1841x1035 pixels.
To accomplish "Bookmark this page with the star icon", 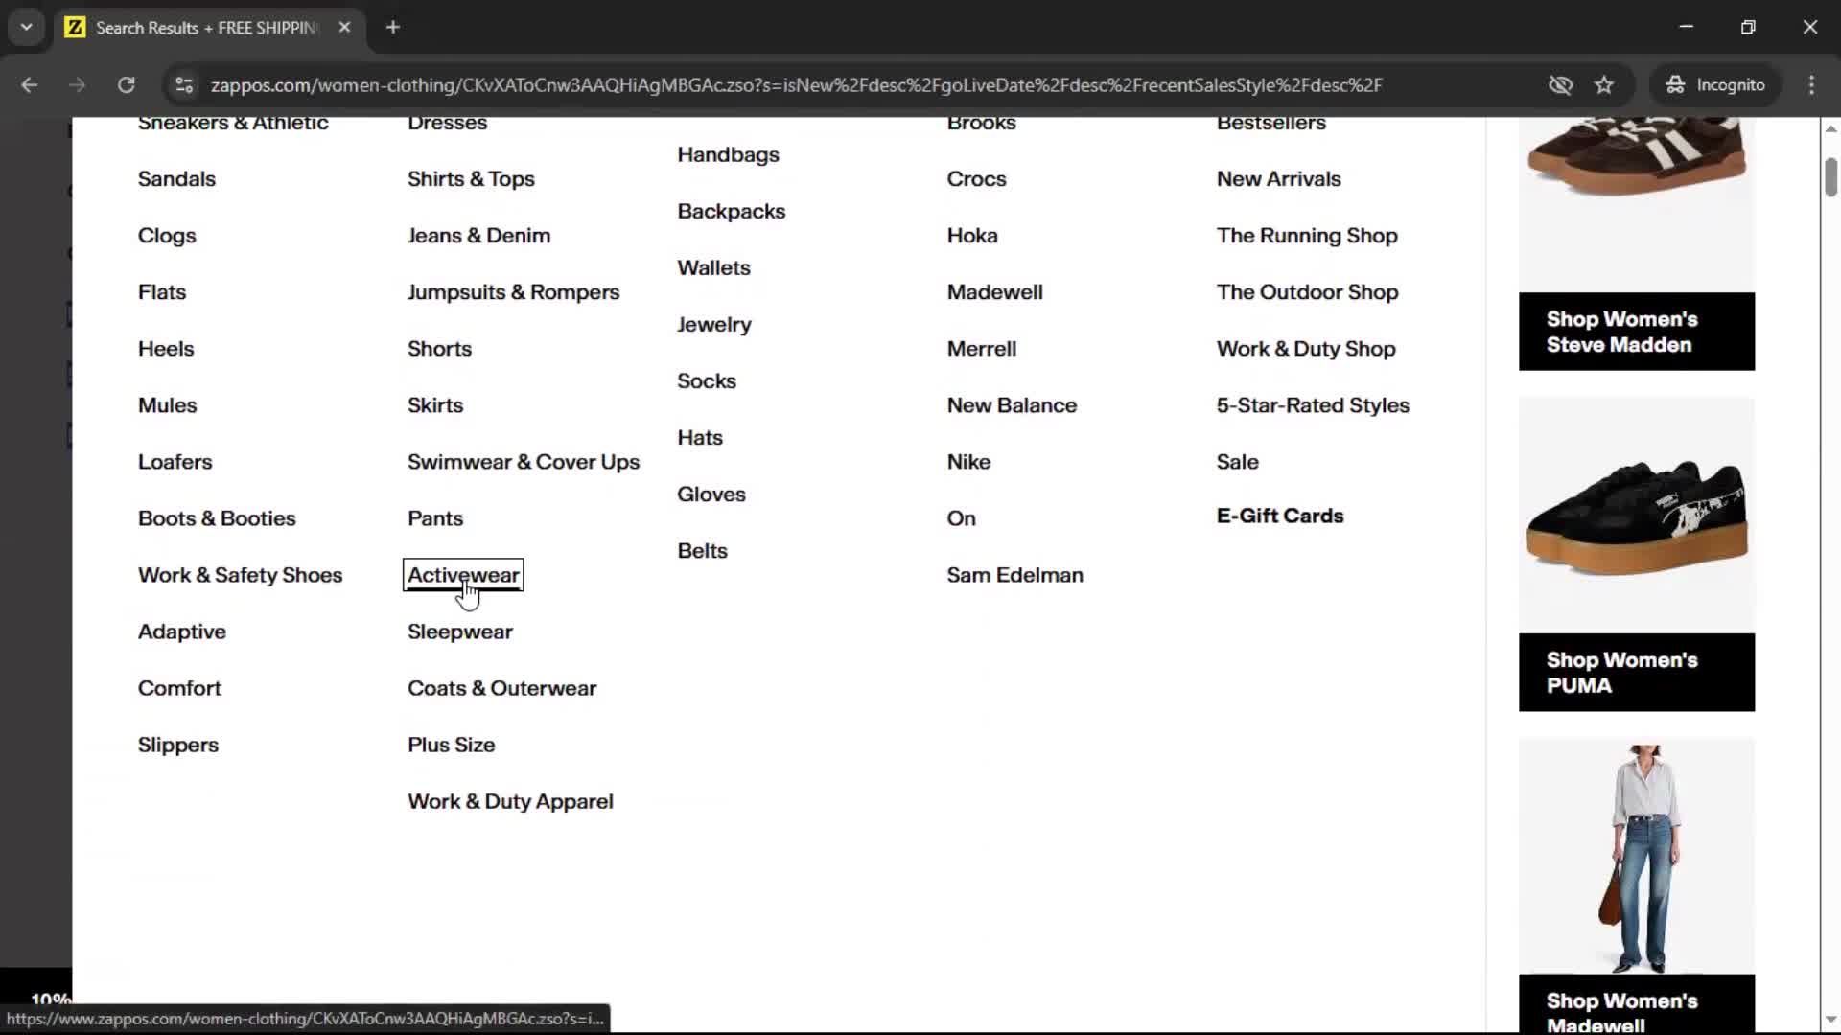I will pos(1604,85).
